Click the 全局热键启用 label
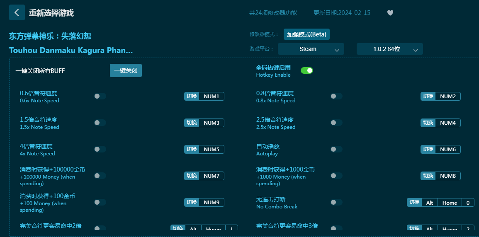 click(273, 68)
